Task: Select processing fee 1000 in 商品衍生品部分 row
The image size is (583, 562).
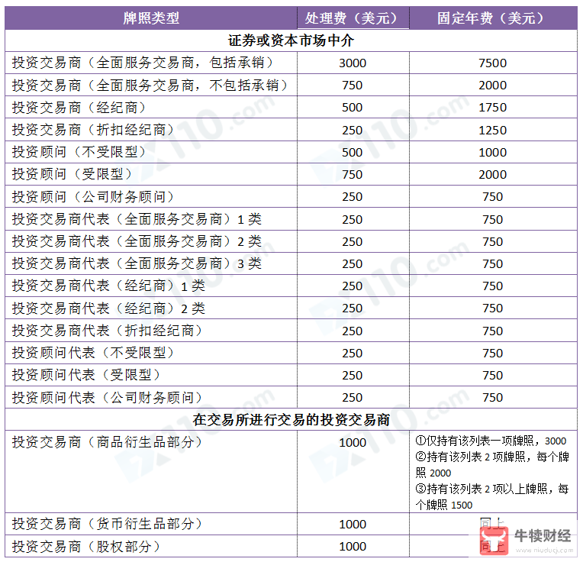Action: point(353,443)
